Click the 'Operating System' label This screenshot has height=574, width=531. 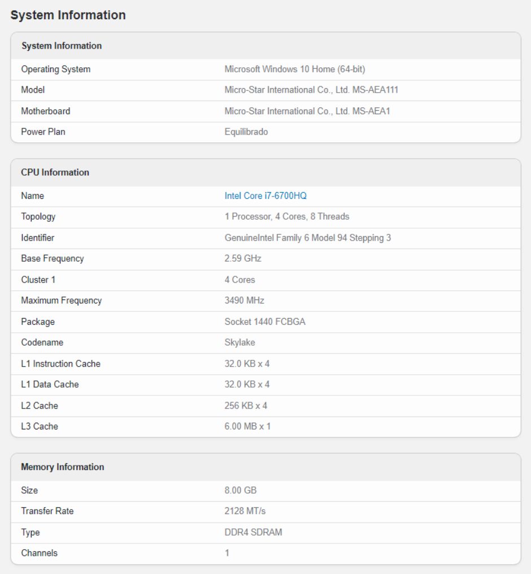(55, 69)
